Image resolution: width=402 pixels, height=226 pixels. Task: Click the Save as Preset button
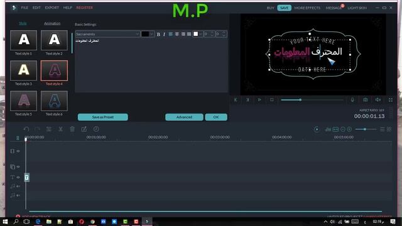pyautogui.click(x=103, y=117)
